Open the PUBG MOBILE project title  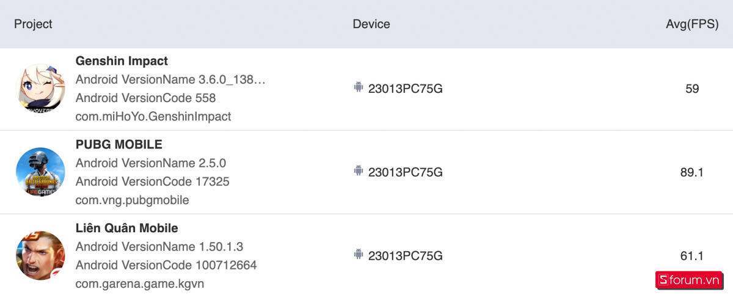tap(119, 145)
